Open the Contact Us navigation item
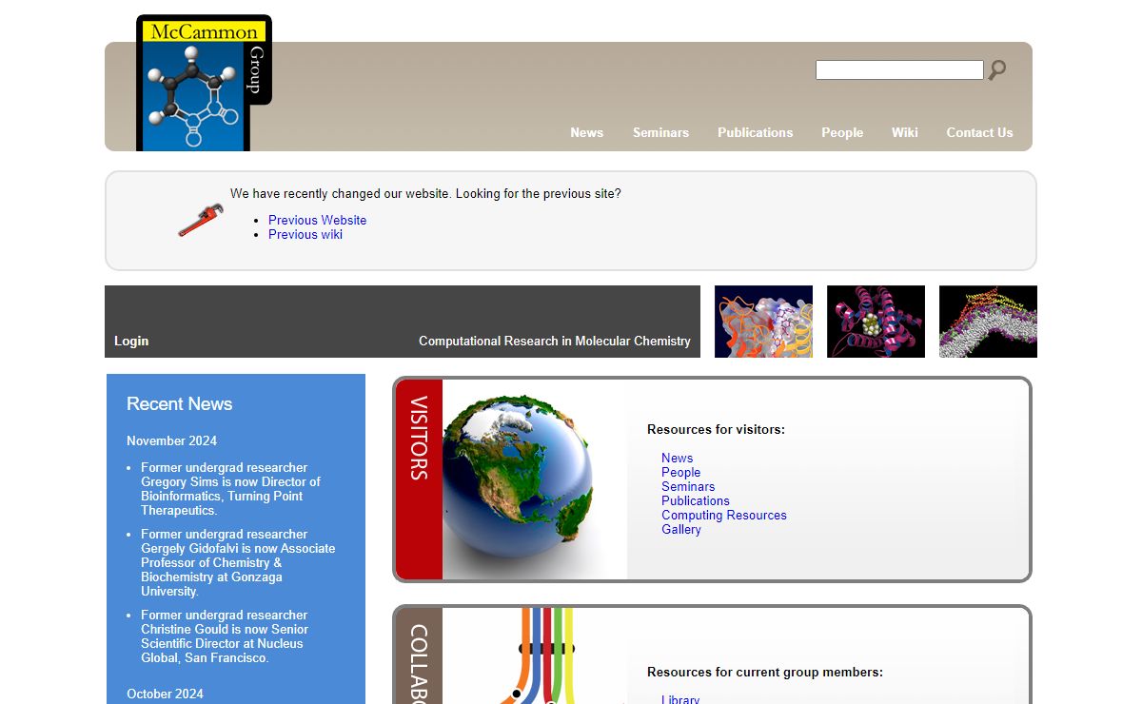Screen dimensions: 1142x704 point(979,132)
